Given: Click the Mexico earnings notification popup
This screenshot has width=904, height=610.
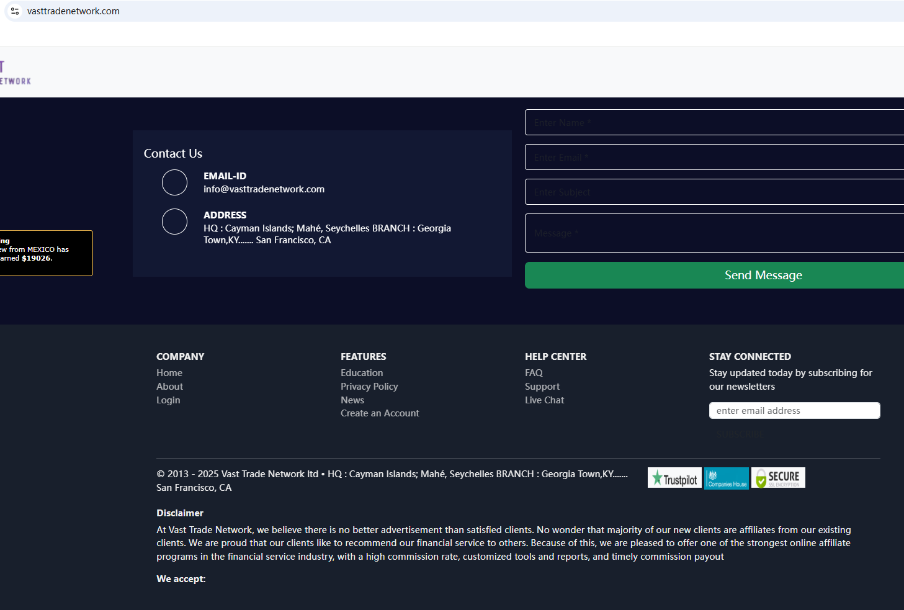Looking at the screenshot, I should tap(43, 253).
